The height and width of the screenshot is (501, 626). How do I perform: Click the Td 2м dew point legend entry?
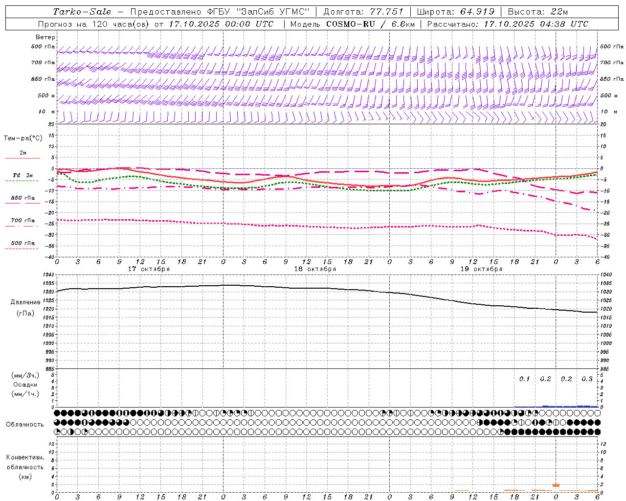23,175
